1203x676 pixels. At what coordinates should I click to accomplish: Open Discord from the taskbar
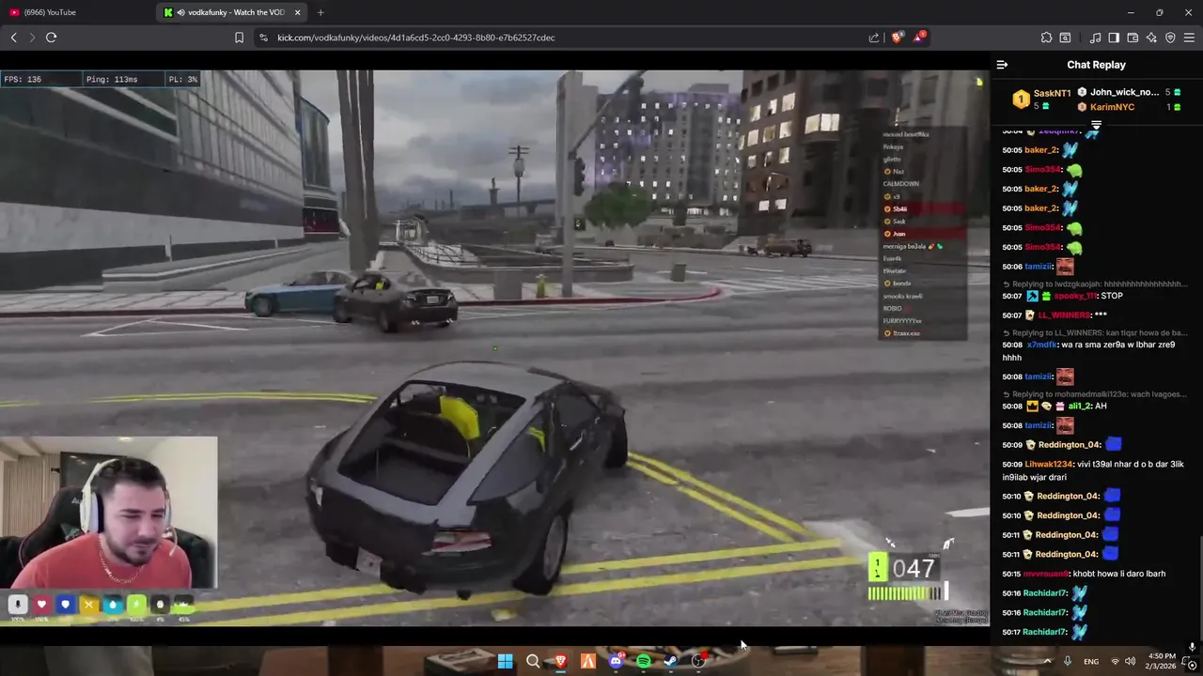[616, 661]
